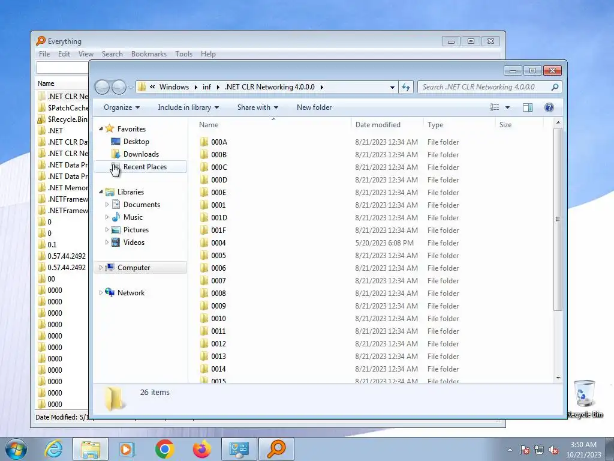The height and width of the screenshot is (461, 614).
Task: Open the Share with dropdown
Action: click(258, 107)
